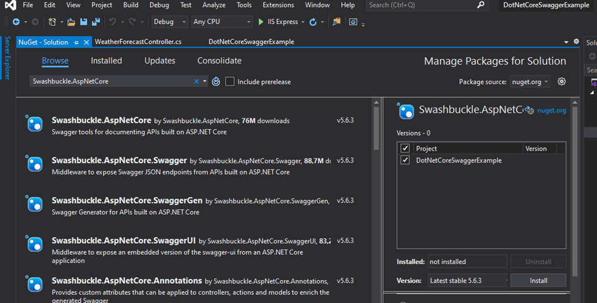The width and height of the screenshot is (597, 303).
Task: Click the pin icon on NuGet - Solution tab
Action: [x=76, y=42]
